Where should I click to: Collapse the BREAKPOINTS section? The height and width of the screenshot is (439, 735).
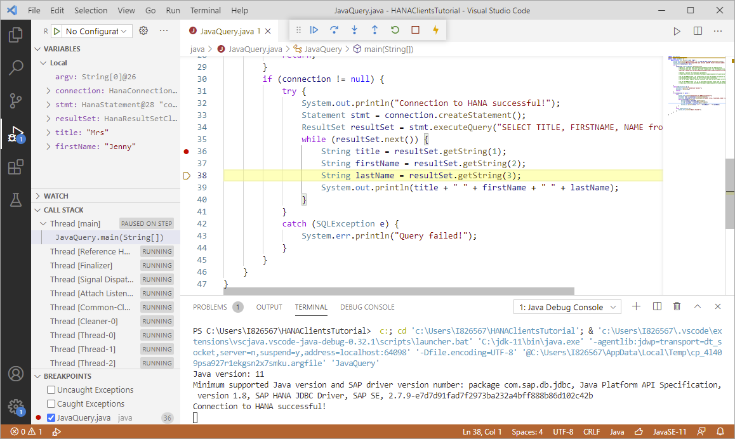(38, 376)
